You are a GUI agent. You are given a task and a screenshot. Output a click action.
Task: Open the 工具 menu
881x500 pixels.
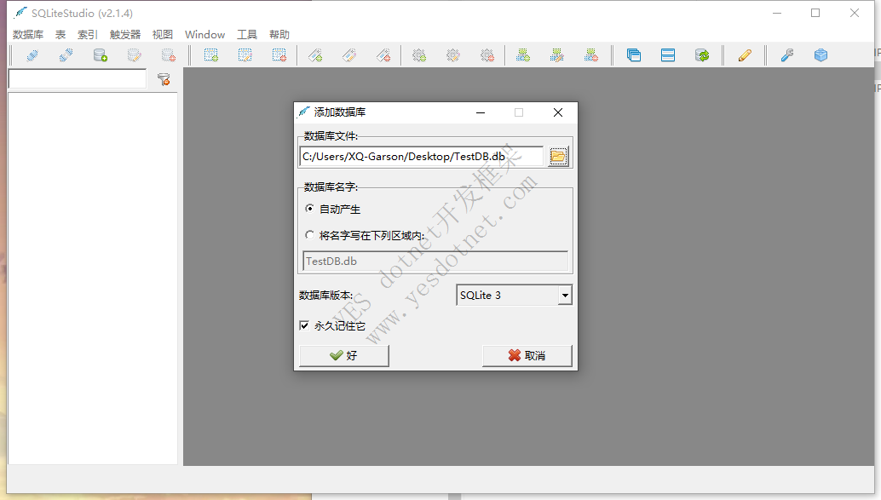tap(247, 34)
